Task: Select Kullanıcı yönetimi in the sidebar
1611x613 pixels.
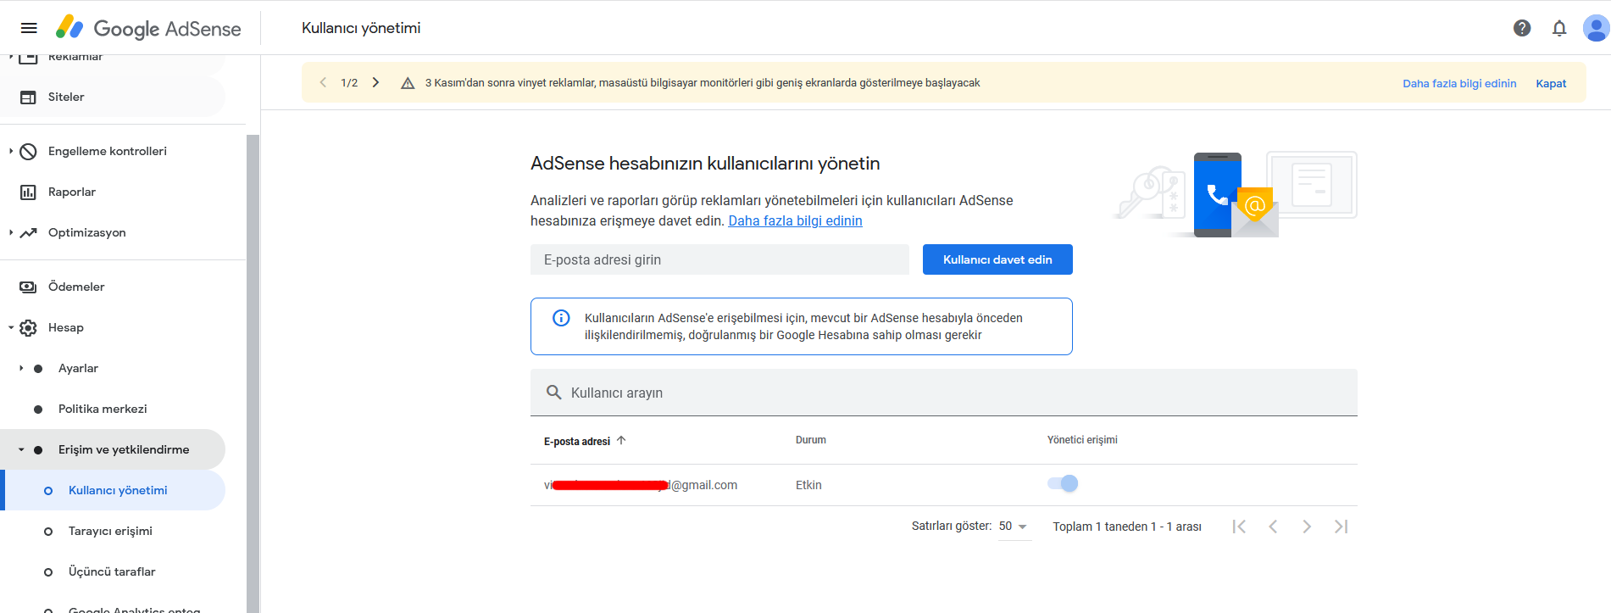Action: coord(113,490)
